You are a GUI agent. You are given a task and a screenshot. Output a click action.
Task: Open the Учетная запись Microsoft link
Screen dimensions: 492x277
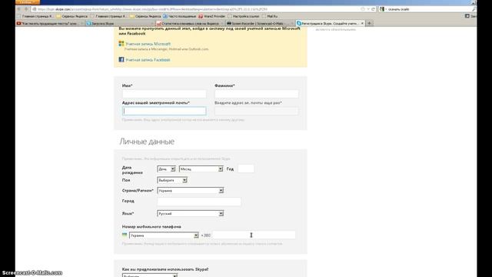click(x=148, y=44)
